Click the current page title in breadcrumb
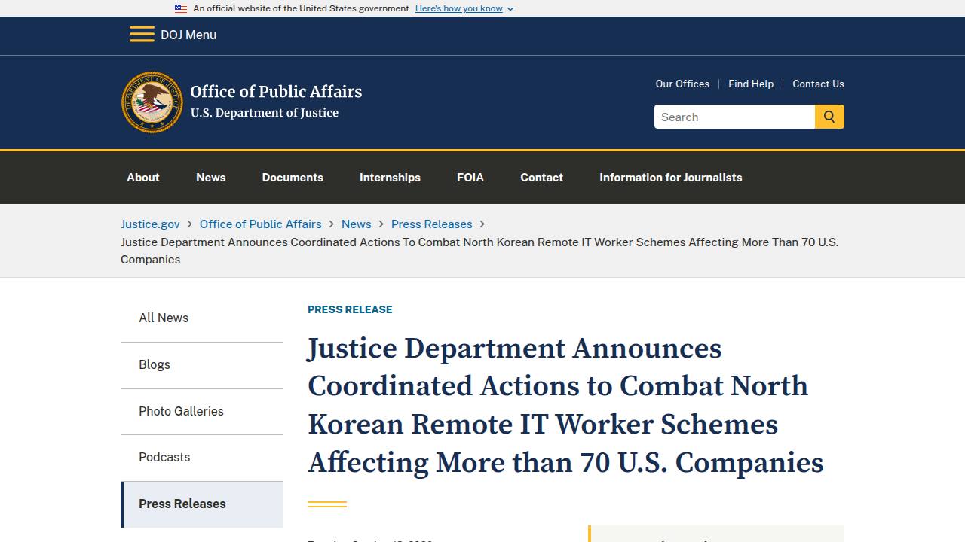 point(479,251)
